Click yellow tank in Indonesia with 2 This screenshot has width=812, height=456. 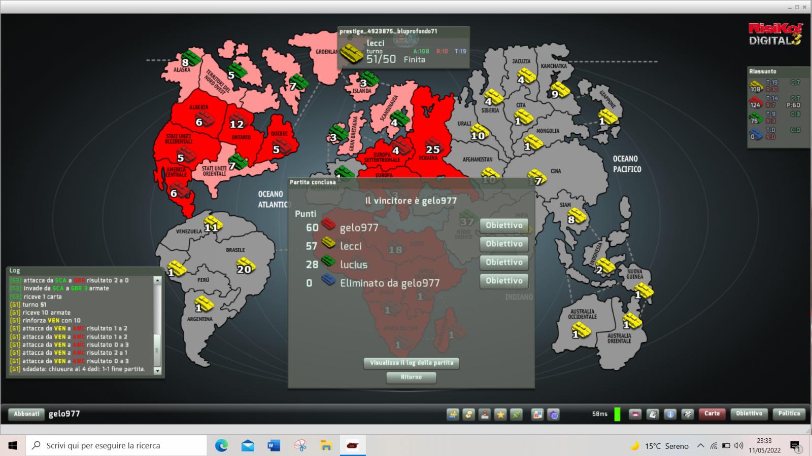[605, 267]
